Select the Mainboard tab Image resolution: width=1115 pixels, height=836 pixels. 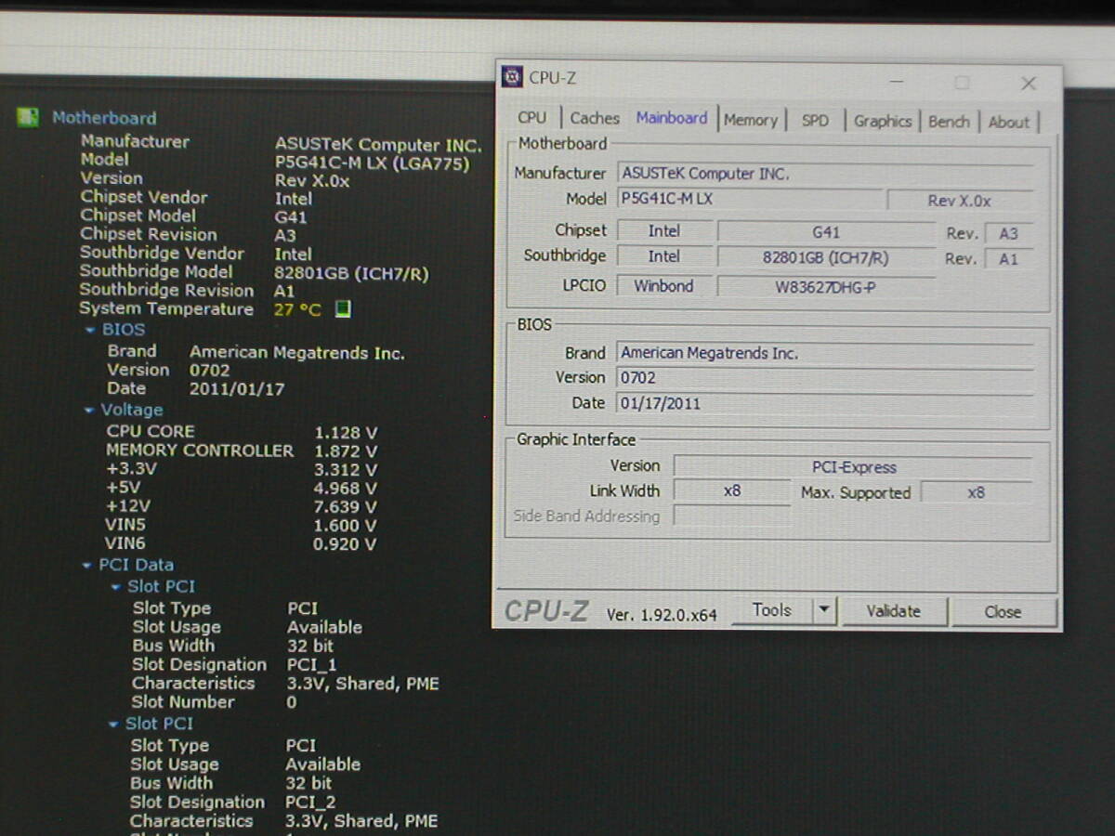(x=672, y=118)
